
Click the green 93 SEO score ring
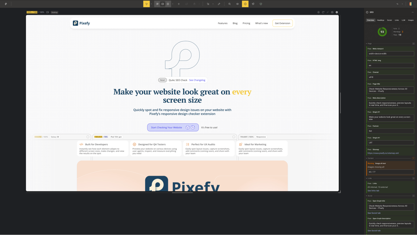[382, 32]
